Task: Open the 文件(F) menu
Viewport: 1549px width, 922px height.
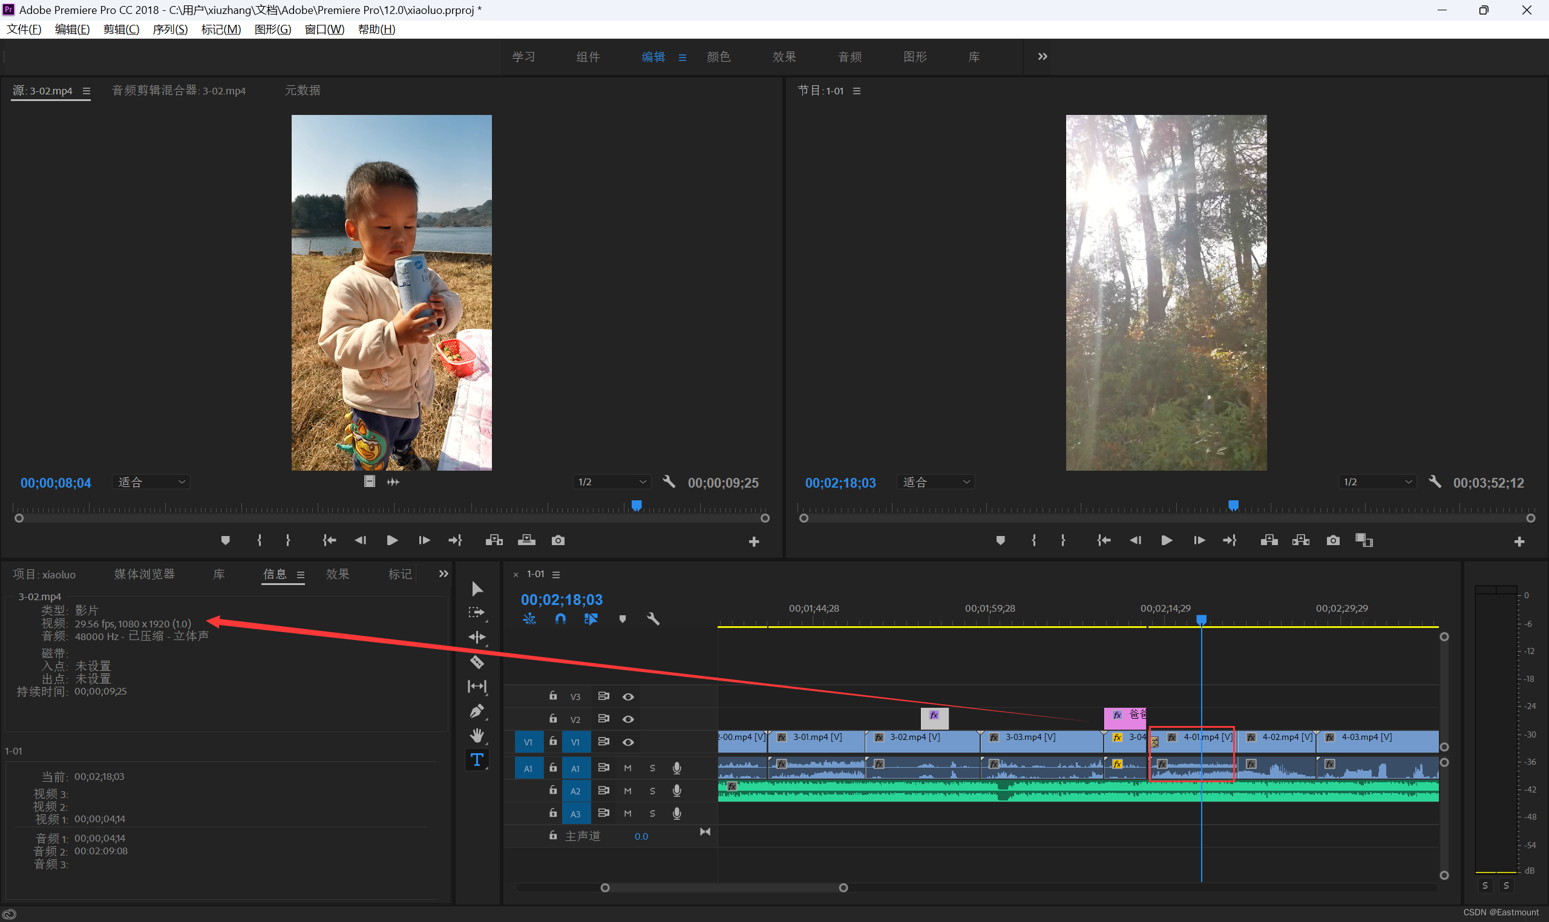Action: [24, 29]
